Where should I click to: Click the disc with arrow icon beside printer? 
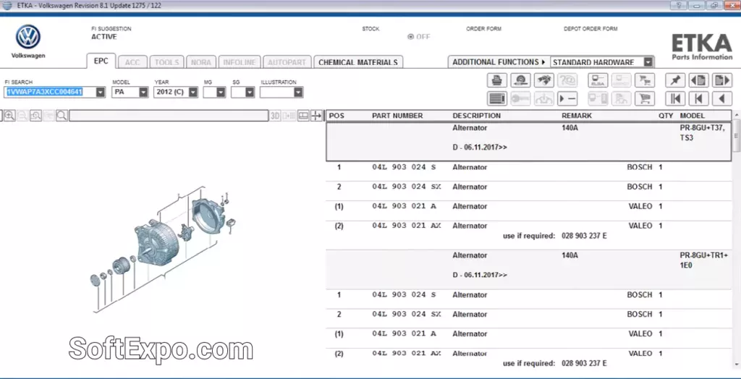click(520, 80)
